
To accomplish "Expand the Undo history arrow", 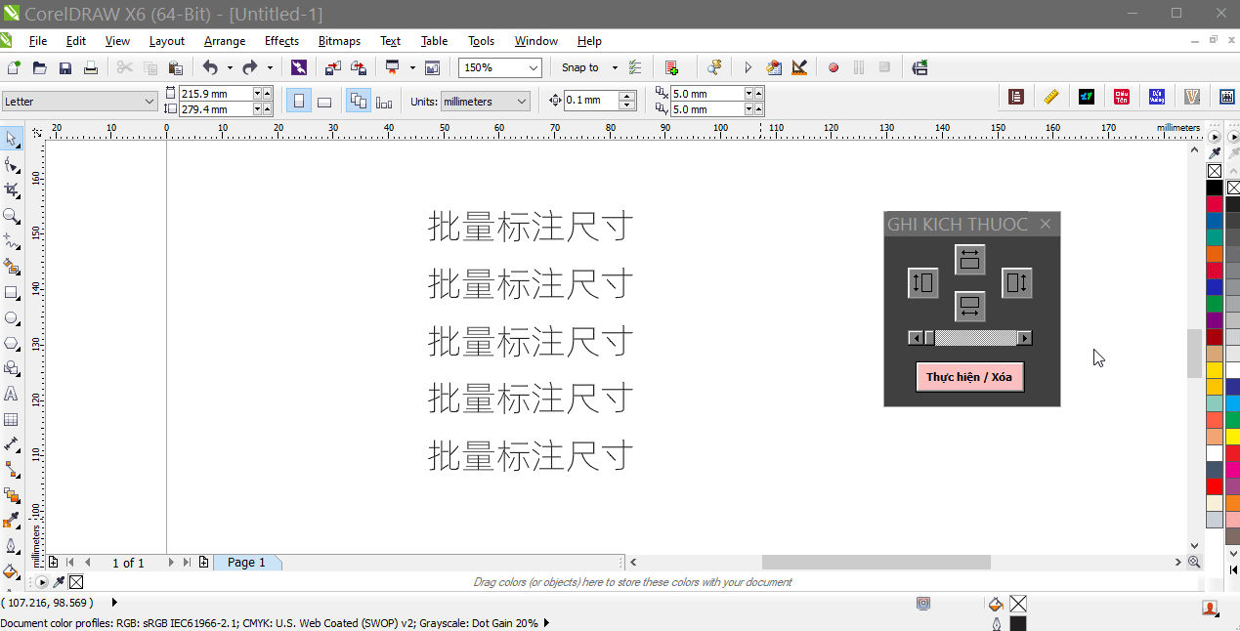I will coord(231,67).
